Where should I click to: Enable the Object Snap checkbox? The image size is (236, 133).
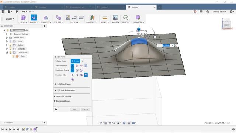[x=59, y=84]
